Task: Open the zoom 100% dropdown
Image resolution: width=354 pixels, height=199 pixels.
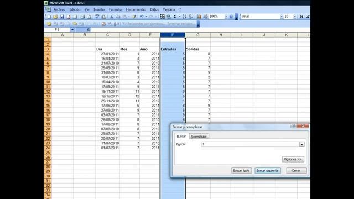Action: click(226, 17)
